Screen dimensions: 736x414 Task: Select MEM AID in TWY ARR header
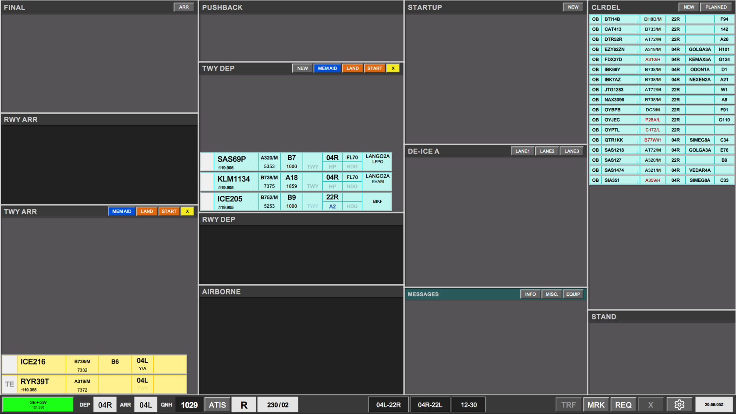[x=121, y=211]
